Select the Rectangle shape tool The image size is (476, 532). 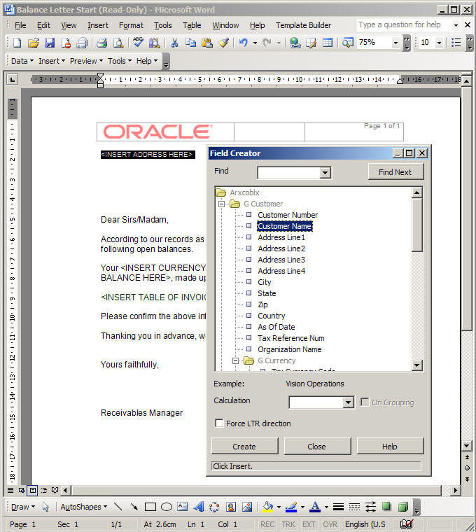150,507
